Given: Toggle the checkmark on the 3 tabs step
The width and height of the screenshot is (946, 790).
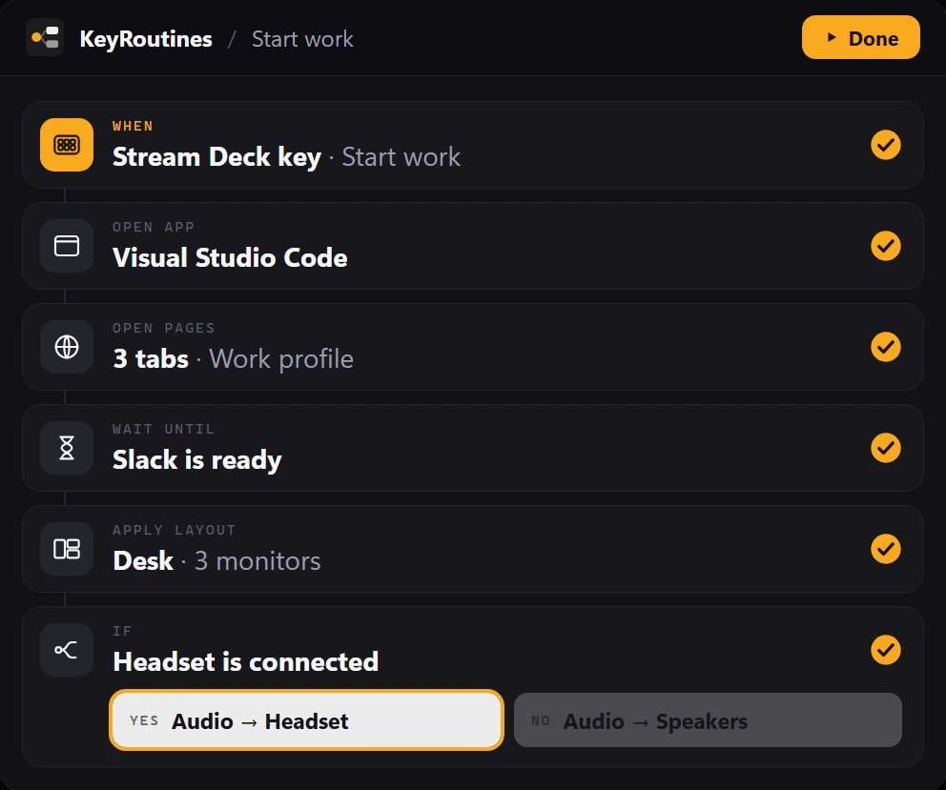Looking at the screenshot, I should (885, 347).
